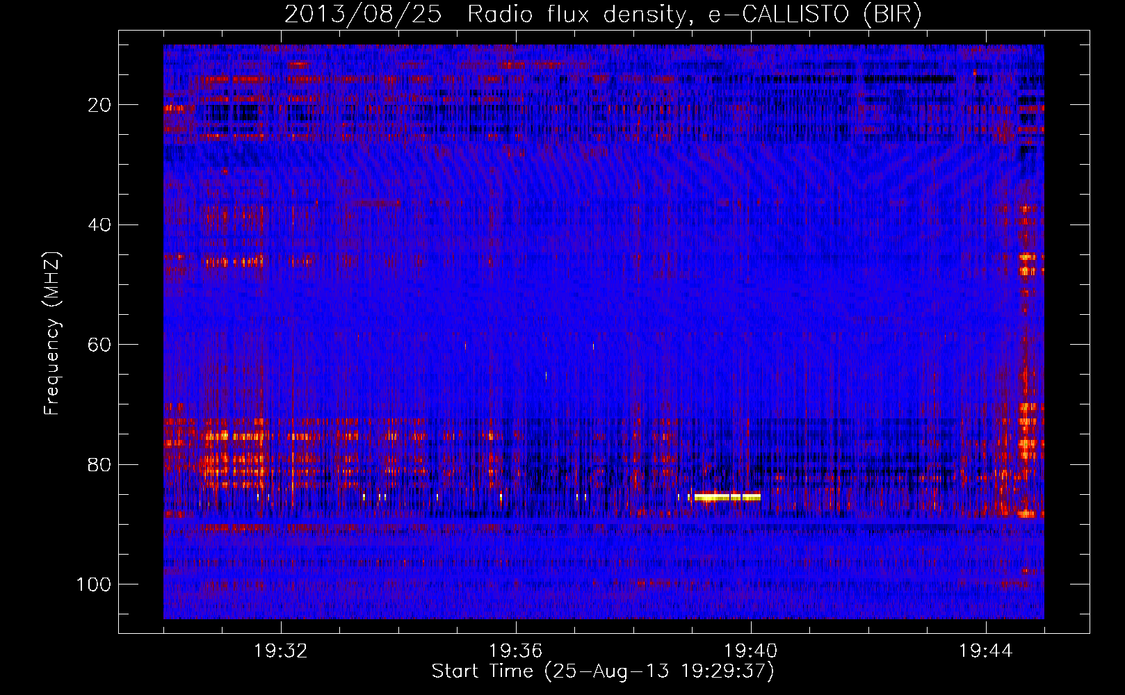This screenshot has height=695, width=1125.
Task: Select the '80' frequency tick label
Action: 100,464
